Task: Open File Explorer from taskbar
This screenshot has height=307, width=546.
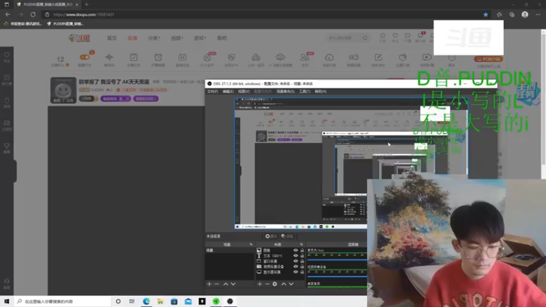Action: click(x=160, y=302)
